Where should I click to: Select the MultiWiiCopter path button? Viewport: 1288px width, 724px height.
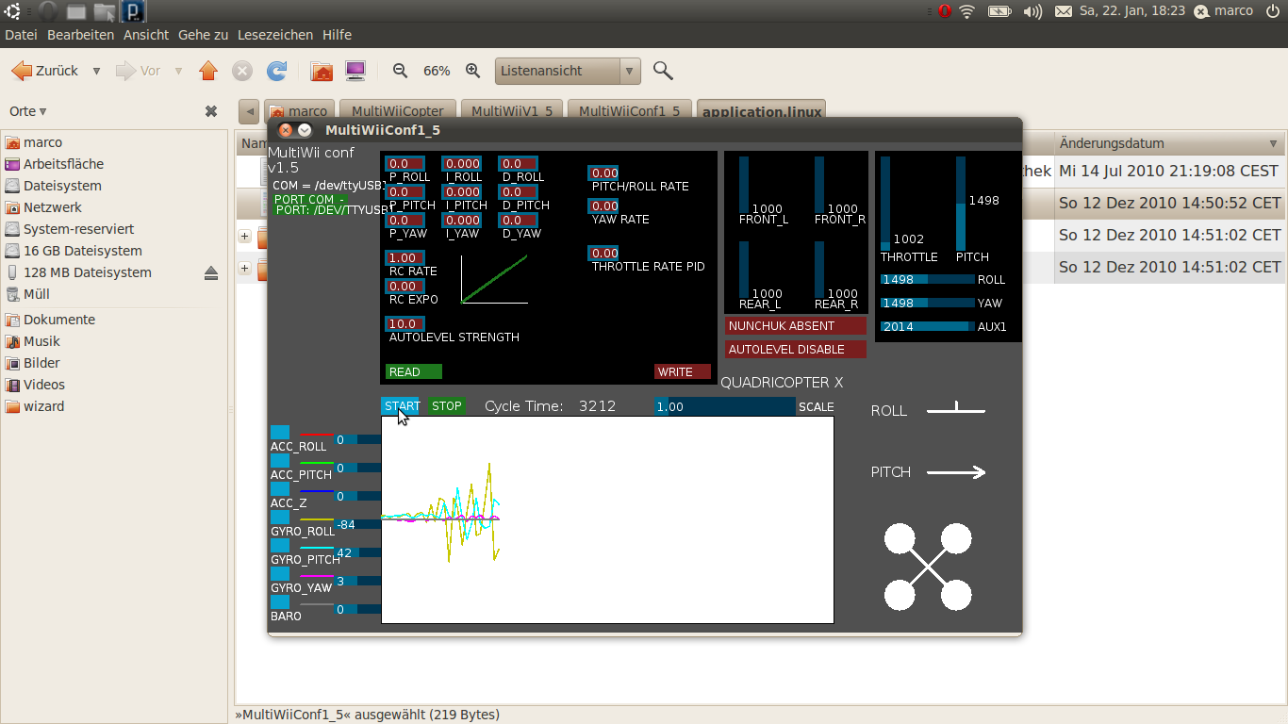point(398,111)
